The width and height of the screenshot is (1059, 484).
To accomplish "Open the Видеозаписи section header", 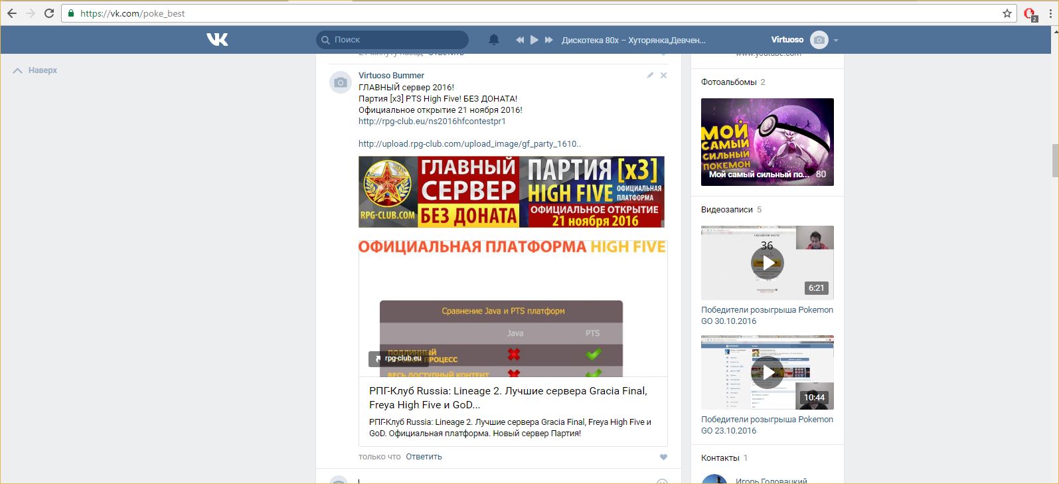I will 726,210.
